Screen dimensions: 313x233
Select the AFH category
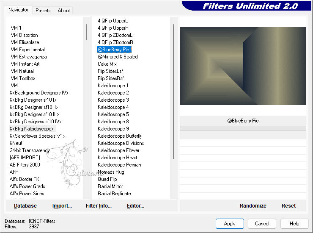coord(14,172)
